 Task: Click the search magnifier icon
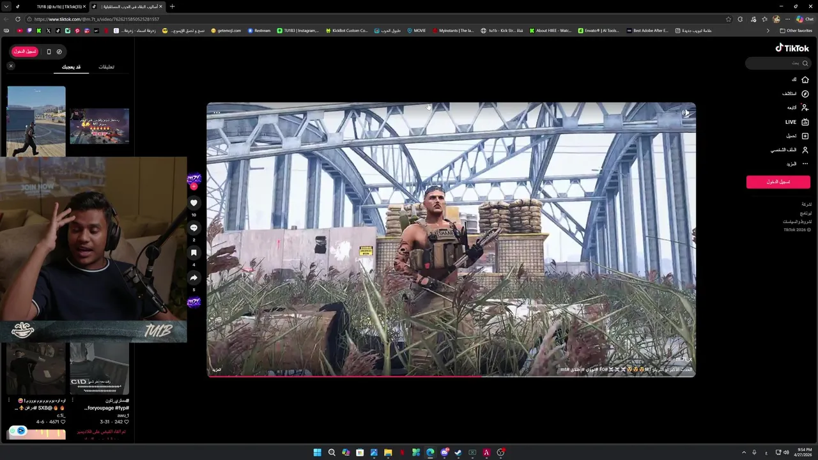[x=805, y=63]
